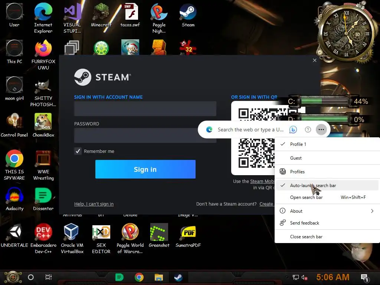The height and width of the screenshot is (285, 380).
Task: Toggle Auto-launch search bar option
Action: click(x=327, y=186)
